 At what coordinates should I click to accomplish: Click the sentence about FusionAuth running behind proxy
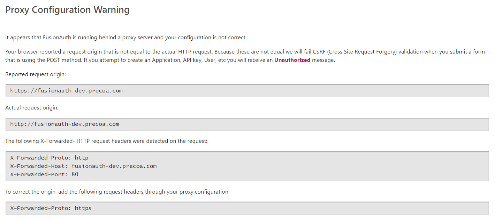126,38
